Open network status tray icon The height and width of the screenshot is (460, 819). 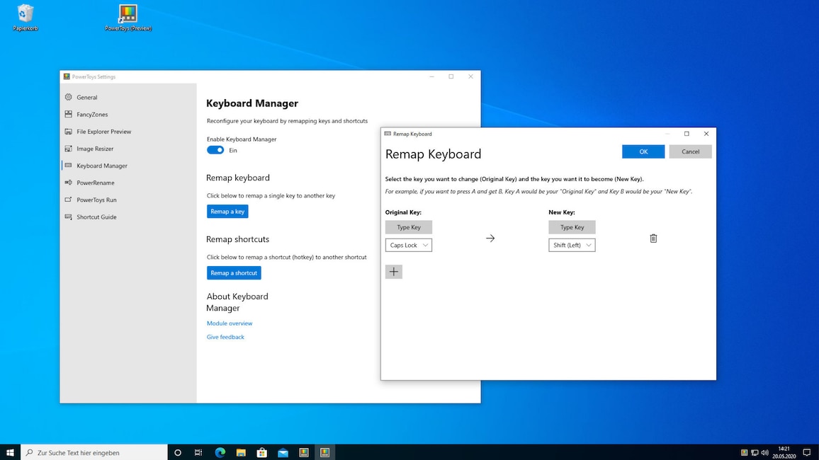click(x=755, y=453)
